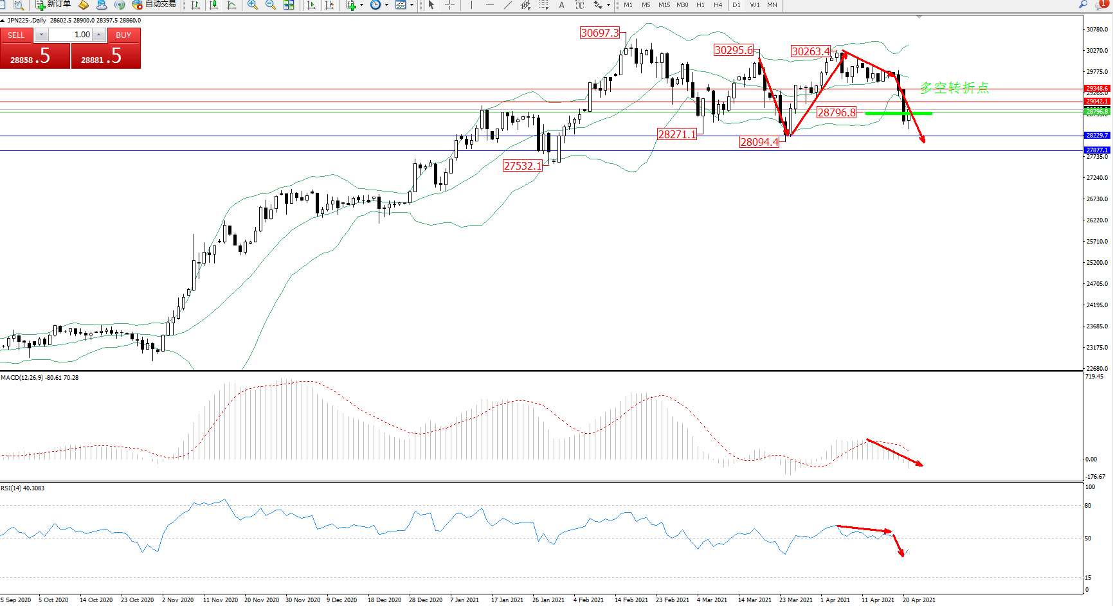Switch to H4 timeframe
Viewport: 1113px width, 606px height.
click(718, 5)
